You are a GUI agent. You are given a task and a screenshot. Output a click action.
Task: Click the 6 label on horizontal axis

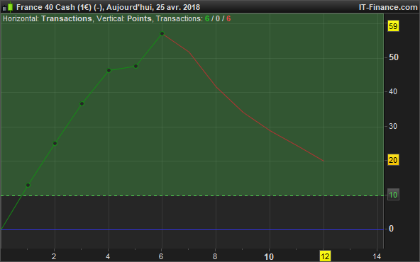click(x=161, y=256)
